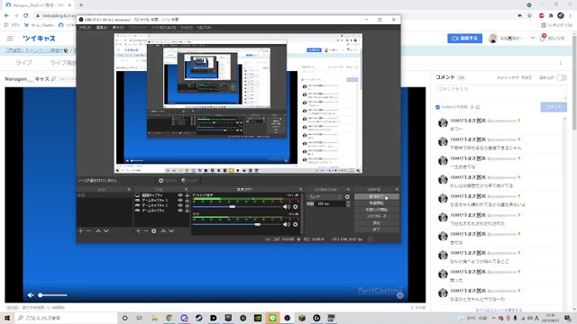
Task: Toggle visibility of screen capture source
Action: (x=180, y=195)
